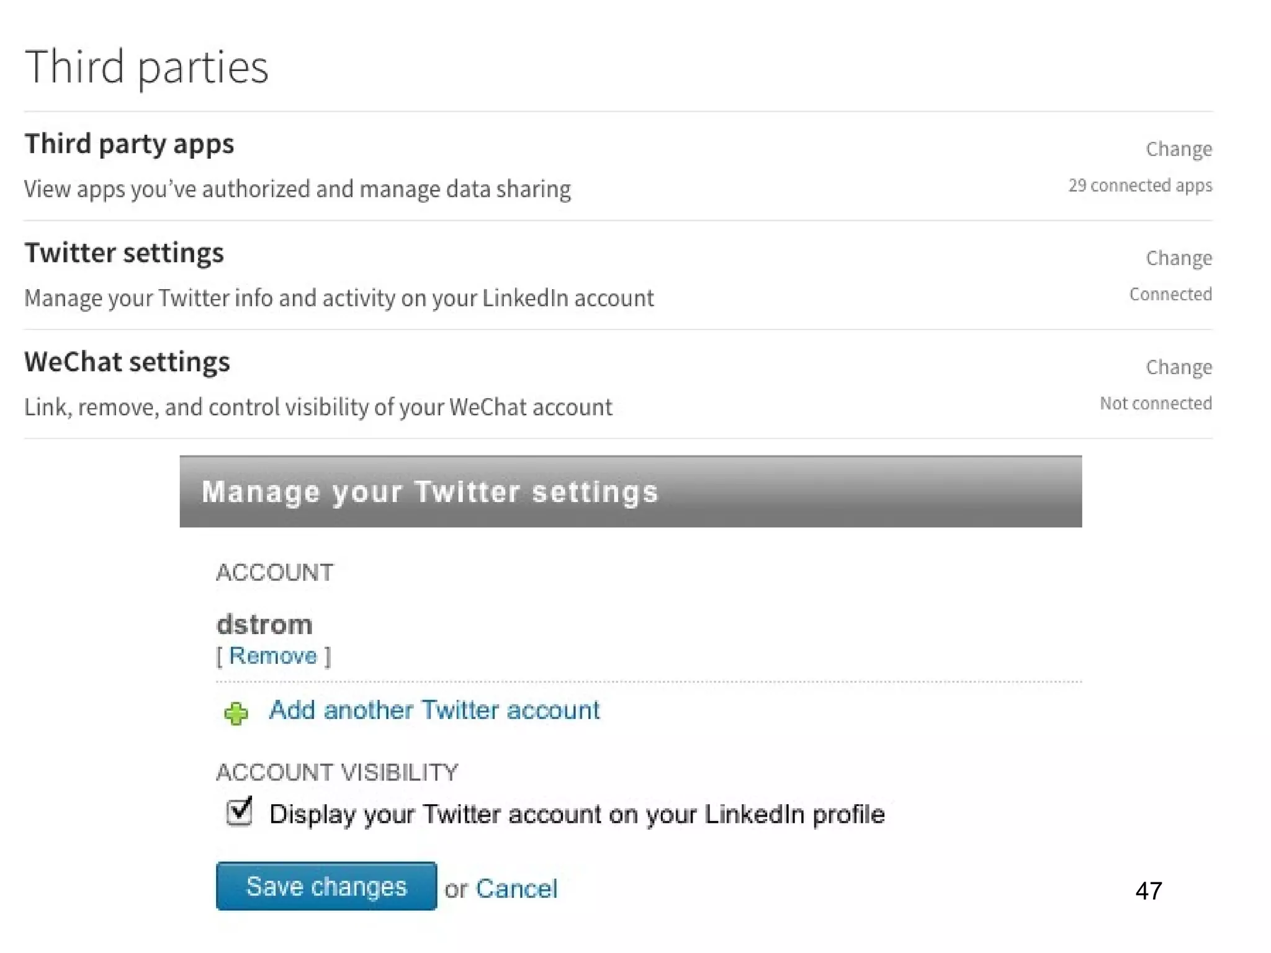Open the Add another Twitter account link
This screenshot has width=1271, height=953.
[434, 710]
